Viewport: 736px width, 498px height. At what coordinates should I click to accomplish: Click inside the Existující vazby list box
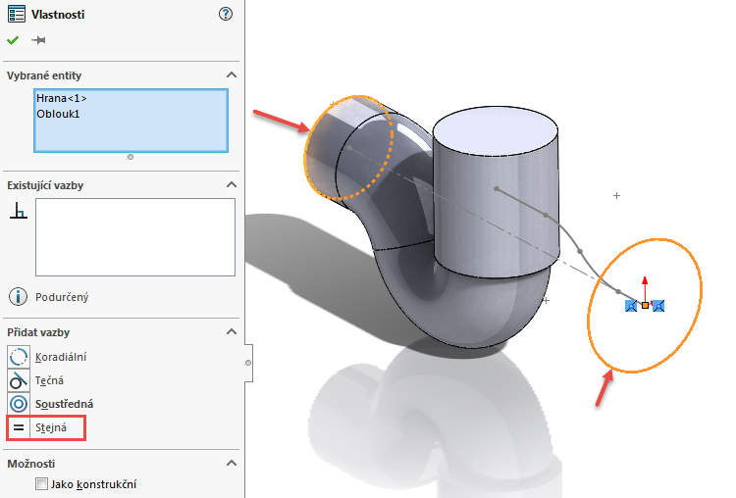[x=135, y=237]
